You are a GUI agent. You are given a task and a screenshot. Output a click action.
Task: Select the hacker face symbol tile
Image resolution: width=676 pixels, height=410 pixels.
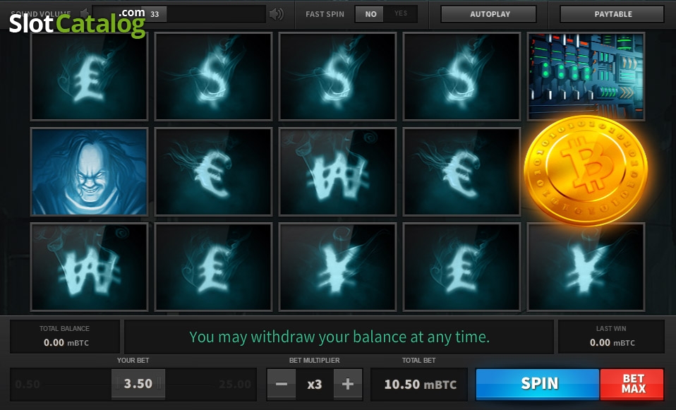[x=89, y=171]
